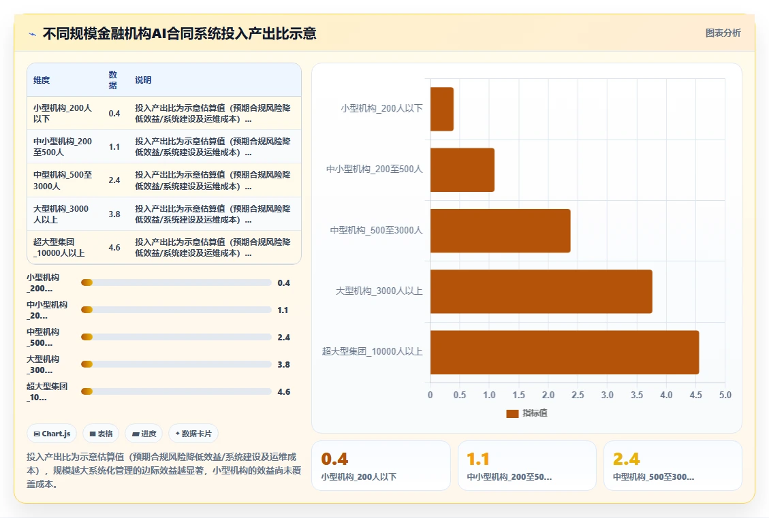769x518 pixels.
Task: Click the 说明 column header
Action: pyautogui.click(x=143, y=80)
